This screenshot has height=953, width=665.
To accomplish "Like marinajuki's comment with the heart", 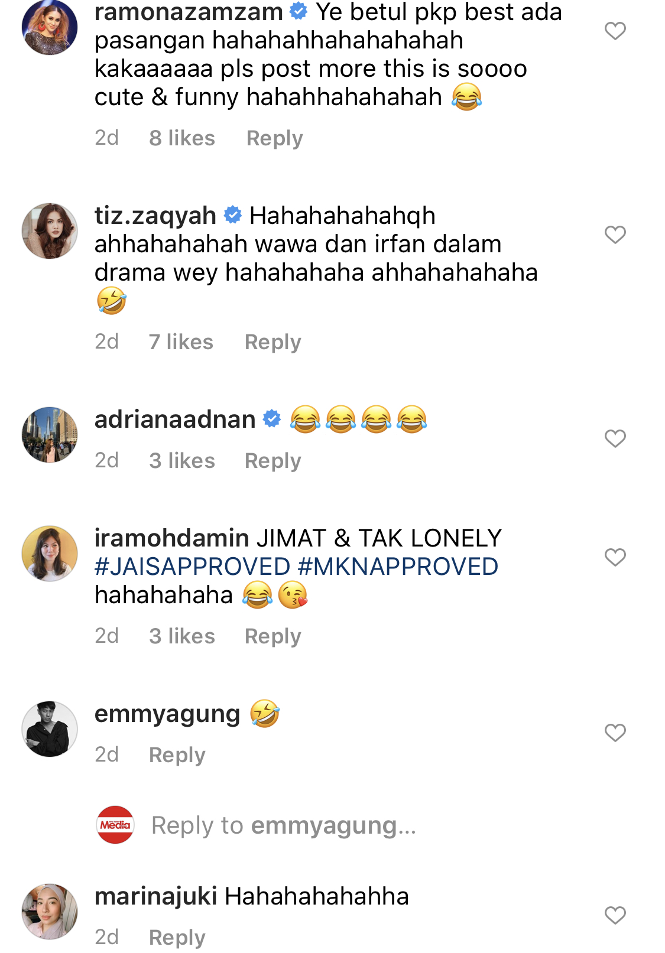I will 615,915.
